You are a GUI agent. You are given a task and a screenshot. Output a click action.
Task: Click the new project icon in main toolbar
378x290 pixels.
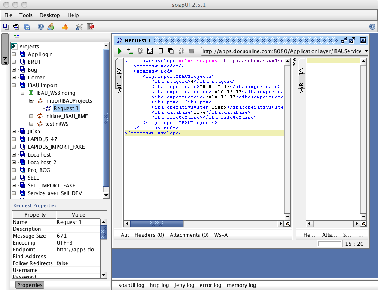point(6,27)
